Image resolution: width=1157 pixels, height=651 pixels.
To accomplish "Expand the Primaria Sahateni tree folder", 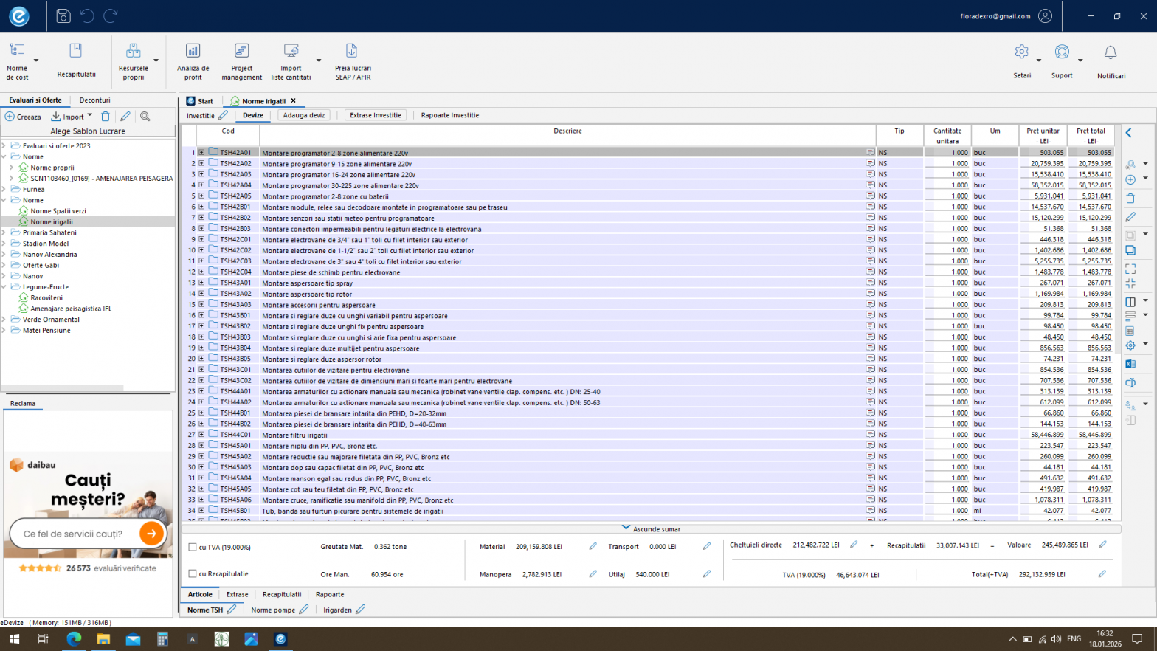I will [4, 232].
